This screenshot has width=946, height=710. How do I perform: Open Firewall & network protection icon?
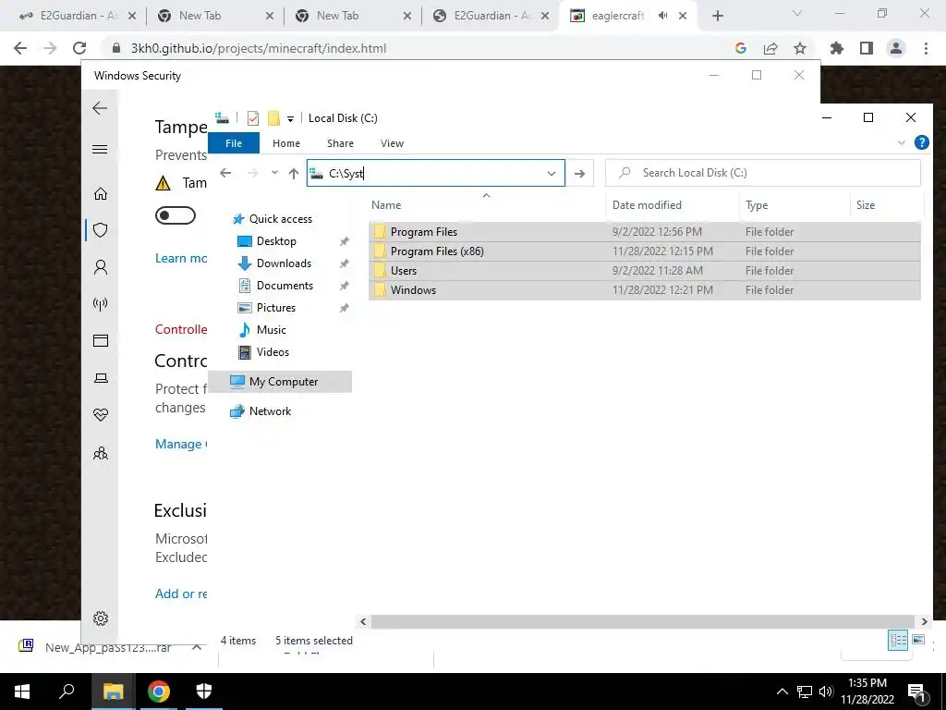point(100,303)
